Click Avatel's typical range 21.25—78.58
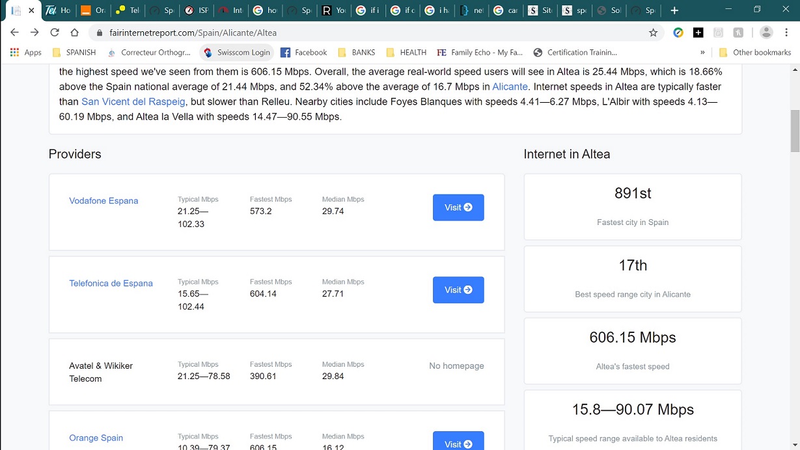This screenshot has width=800, height=450. pyautogui.click(x=204, y=377)
